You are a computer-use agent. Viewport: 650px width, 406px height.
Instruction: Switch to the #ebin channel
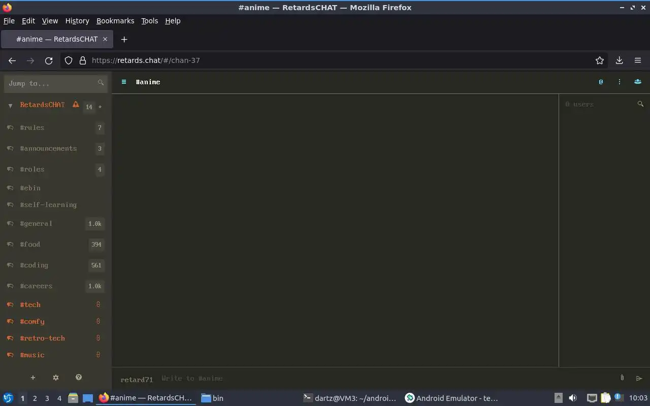(x=56, y=188)
